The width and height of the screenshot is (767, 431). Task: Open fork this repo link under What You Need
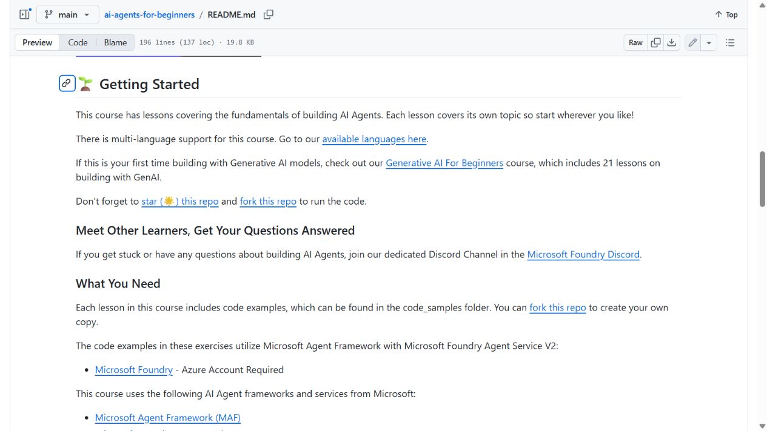click(558, 308)
